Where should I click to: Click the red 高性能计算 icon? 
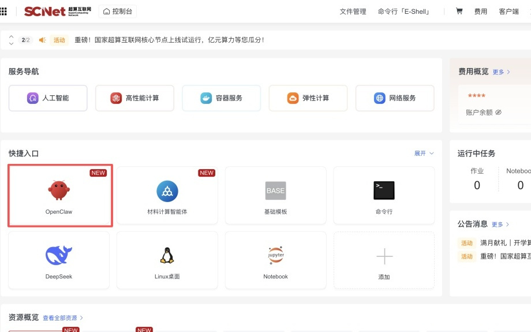pyautogui.click(x=116, y=98)
